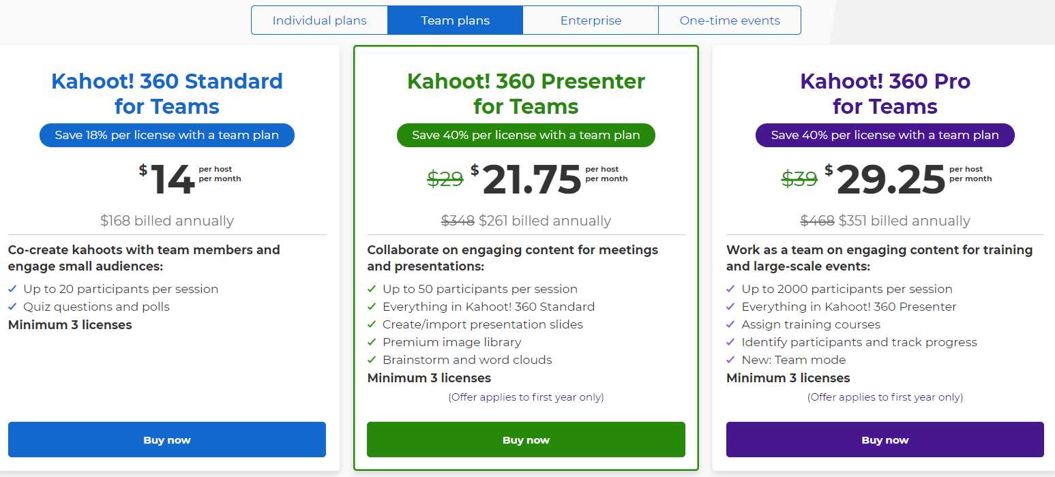Click the checkmark beside 'Premium image library'
1055x477 pixels.
[x=372, y=342]
